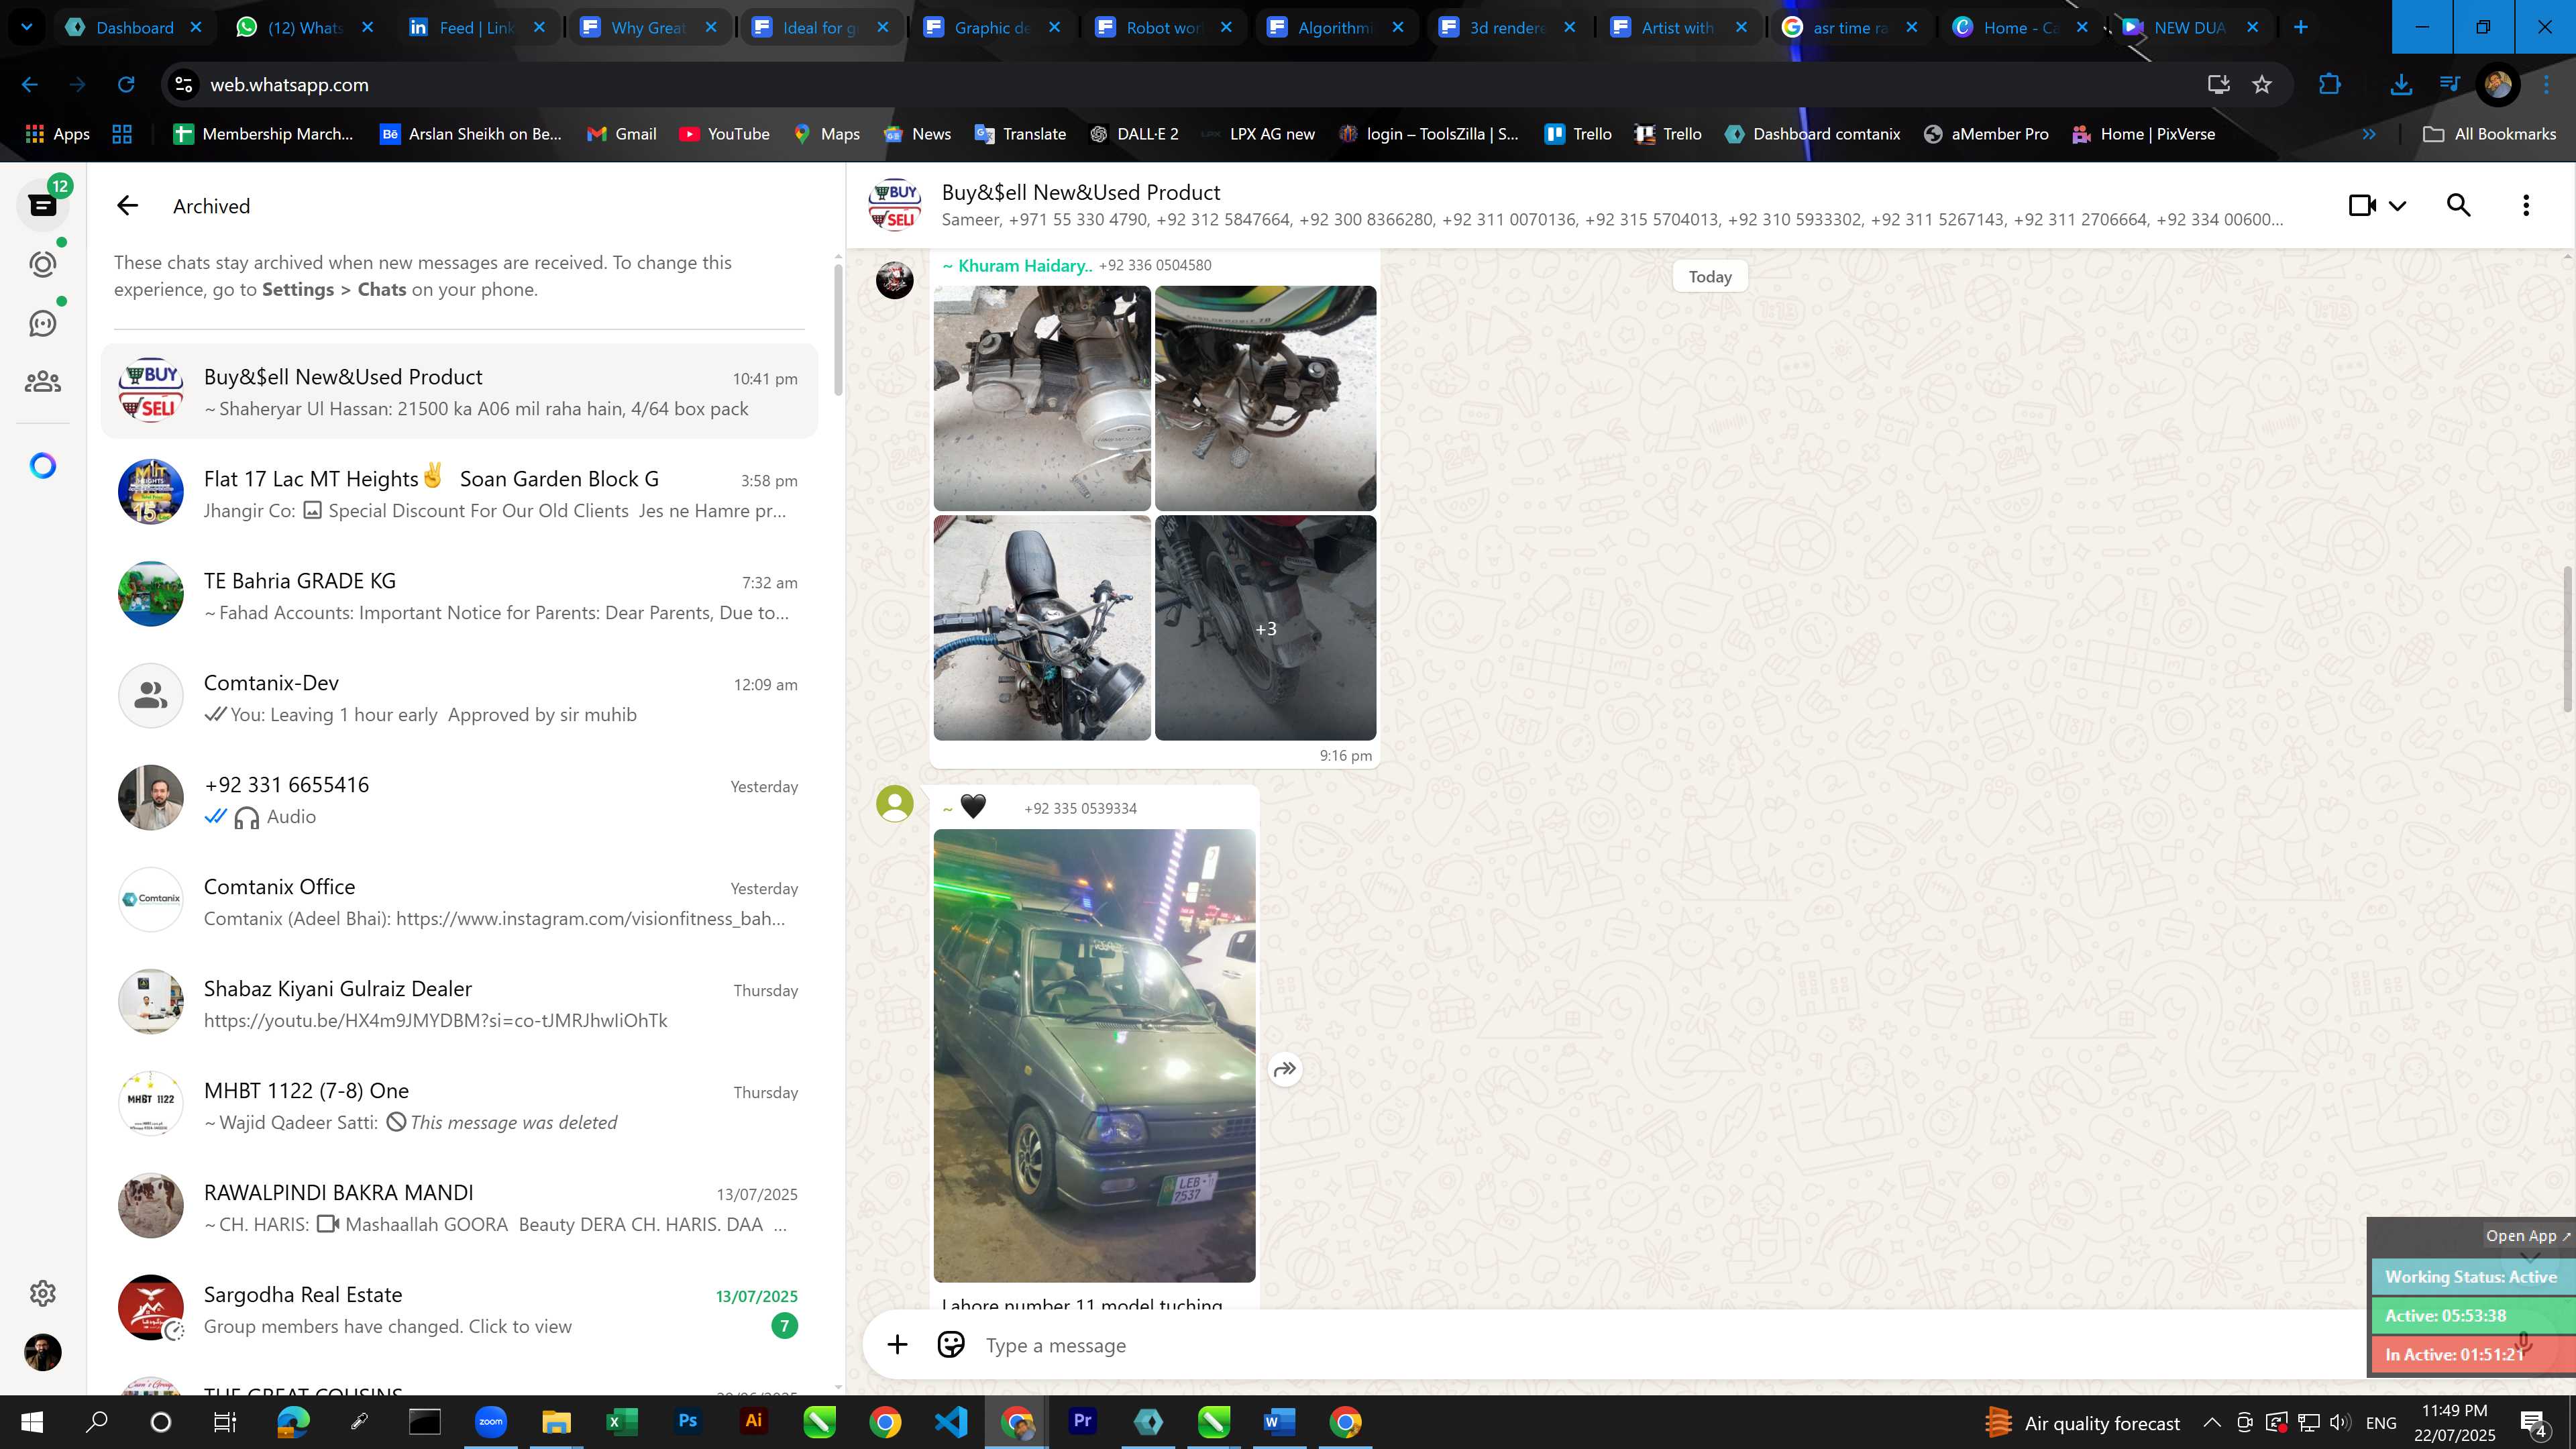Screen dimensions: 2576x1449
Task: Open the tab search dropdown
Action: pos(27,27)
